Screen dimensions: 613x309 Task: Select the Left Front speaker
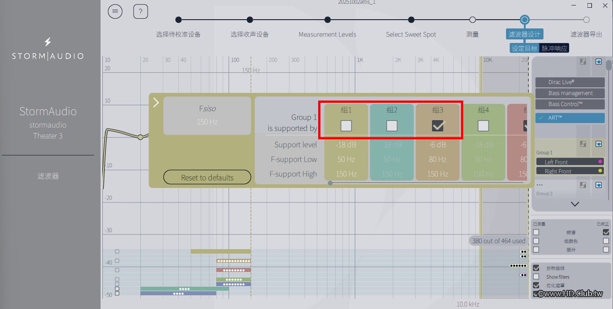coord(570,162)
